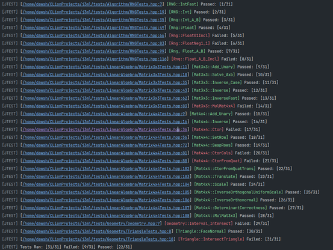The width and height of the screenshot is (333, 250).
Task: Click the red [Rng::Float_A_B_Incl] test name
Action: [x=195, y=59]
